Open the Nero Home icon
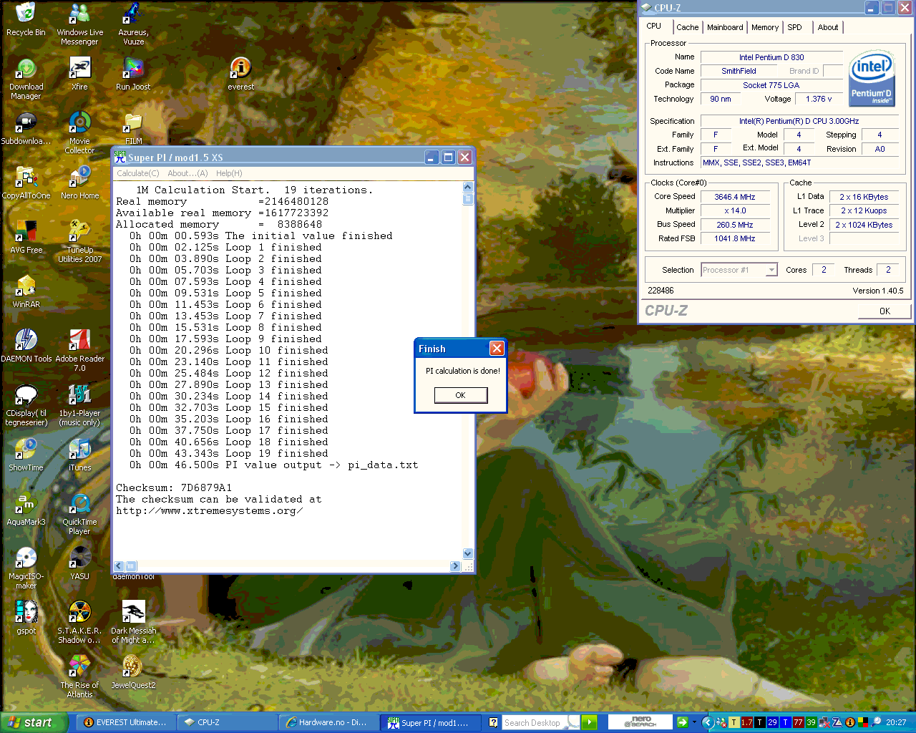 tap(79, 183)
